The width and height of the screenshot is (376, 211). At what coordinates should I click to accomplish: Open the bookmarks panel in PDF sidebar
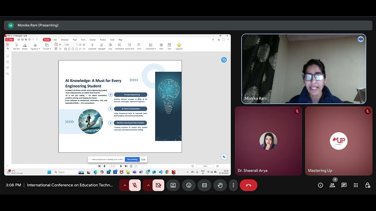tap(8, 56)
